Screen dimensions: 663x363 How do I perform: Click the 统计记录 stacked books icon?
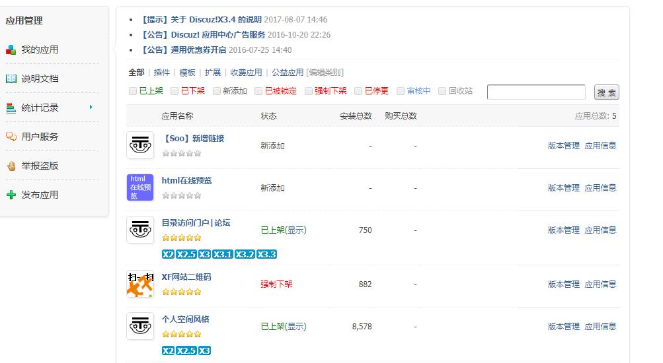click(11, 108)
